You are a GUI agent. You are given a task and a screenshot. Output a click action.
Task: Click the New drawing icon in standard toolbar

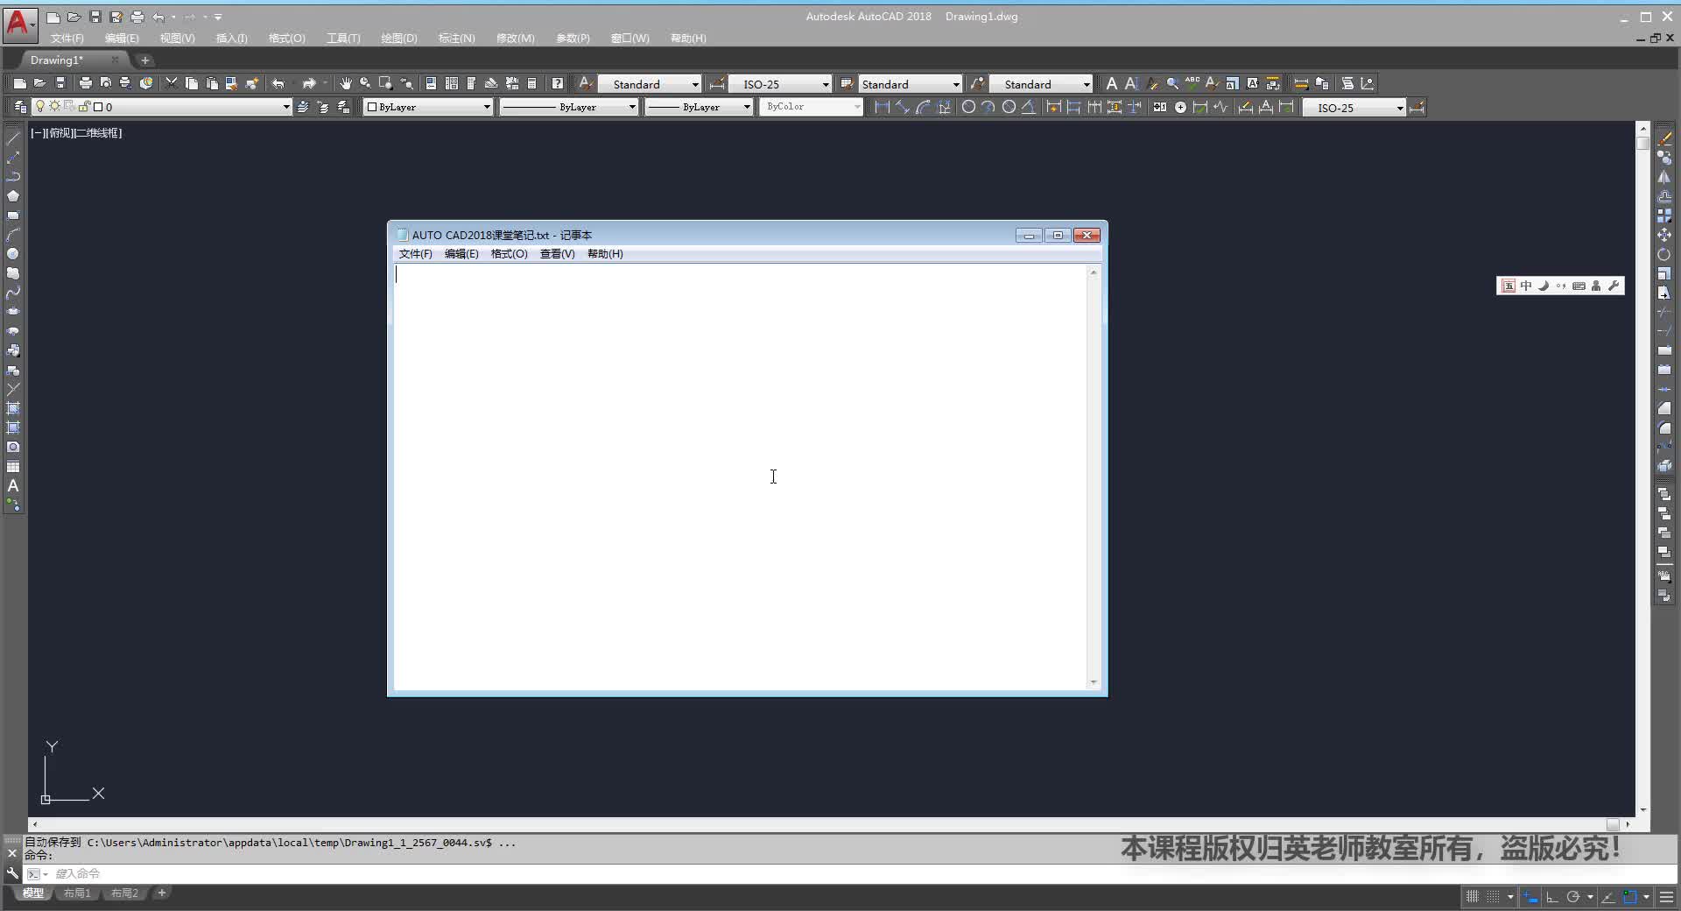pyautogui.click(x=19, y=83)
